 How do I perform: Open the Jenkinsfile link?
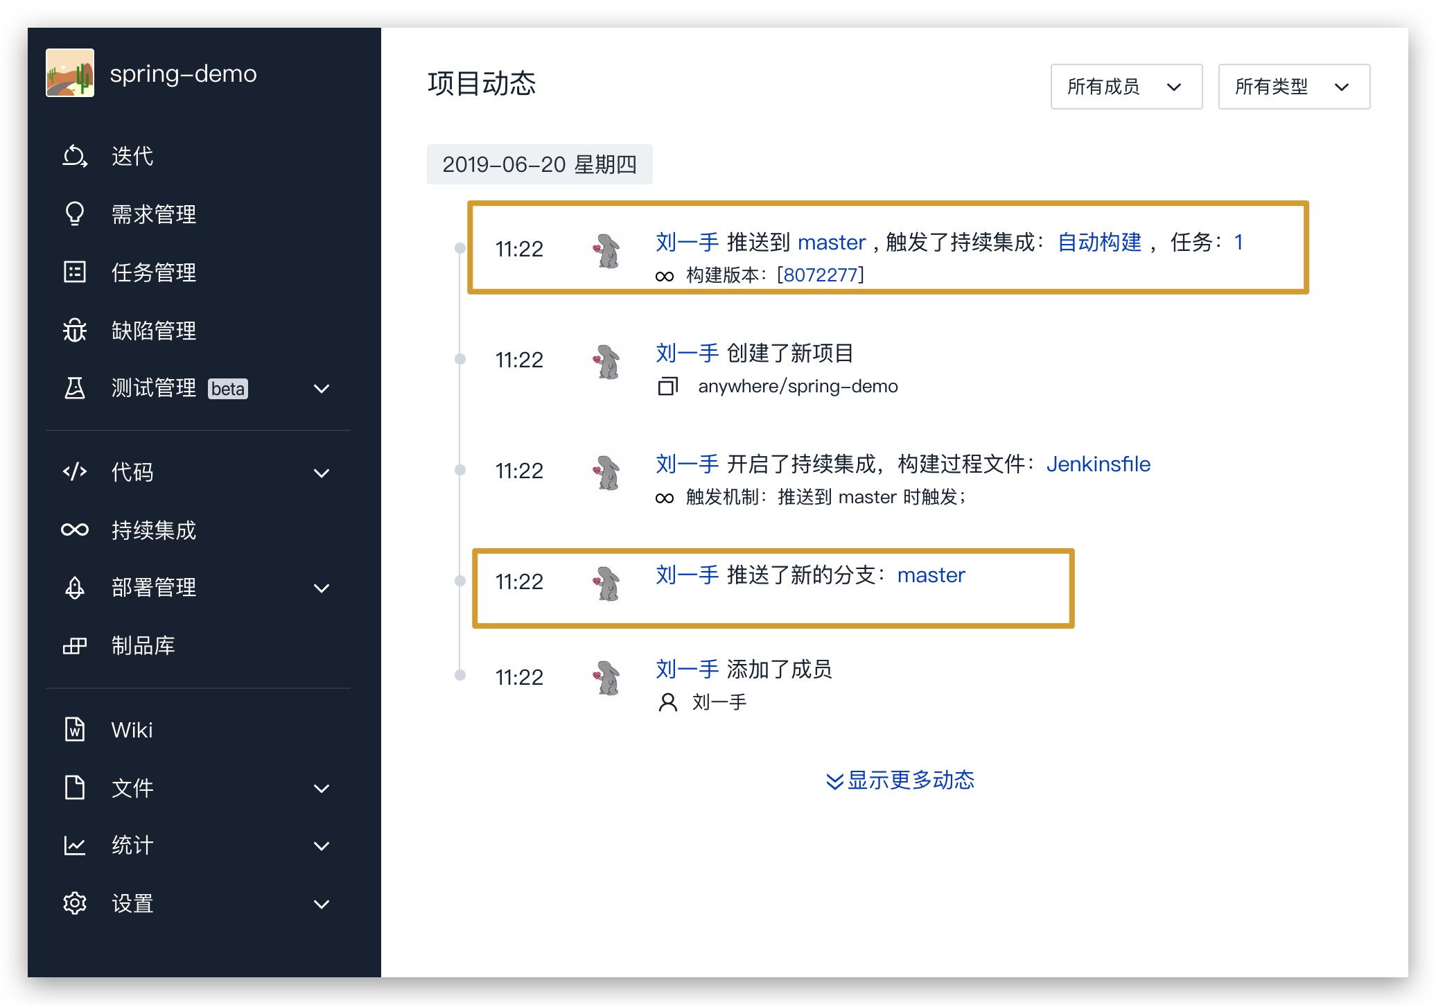coord(1098,464)
